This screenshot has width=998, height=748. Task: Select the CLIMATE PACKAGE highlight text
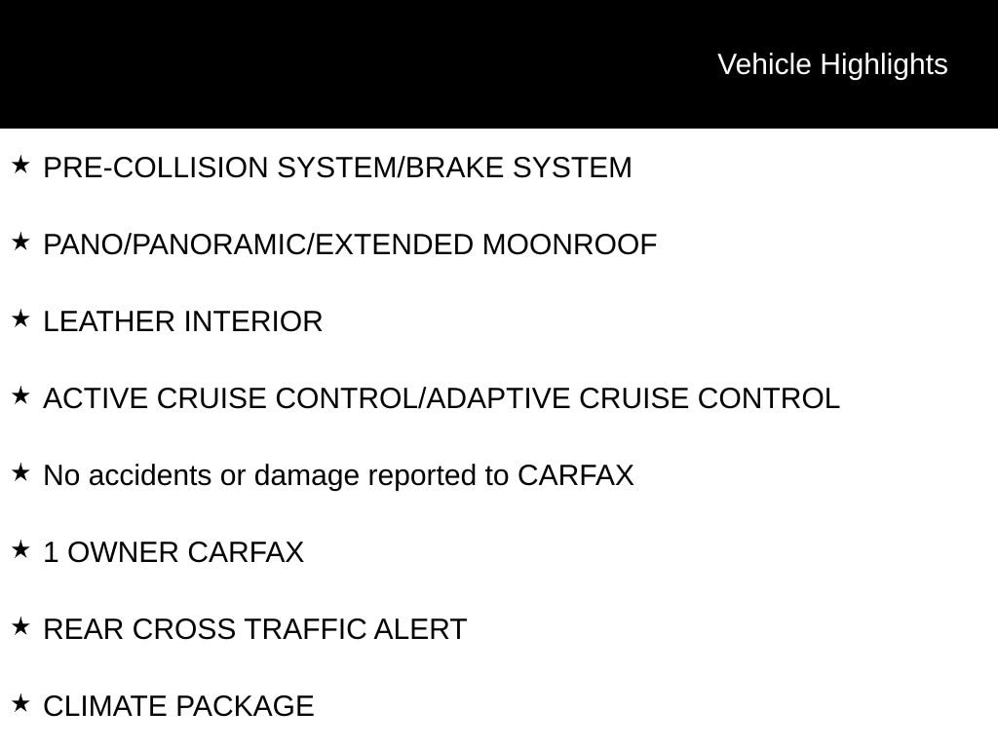click(x=178, y=706)
